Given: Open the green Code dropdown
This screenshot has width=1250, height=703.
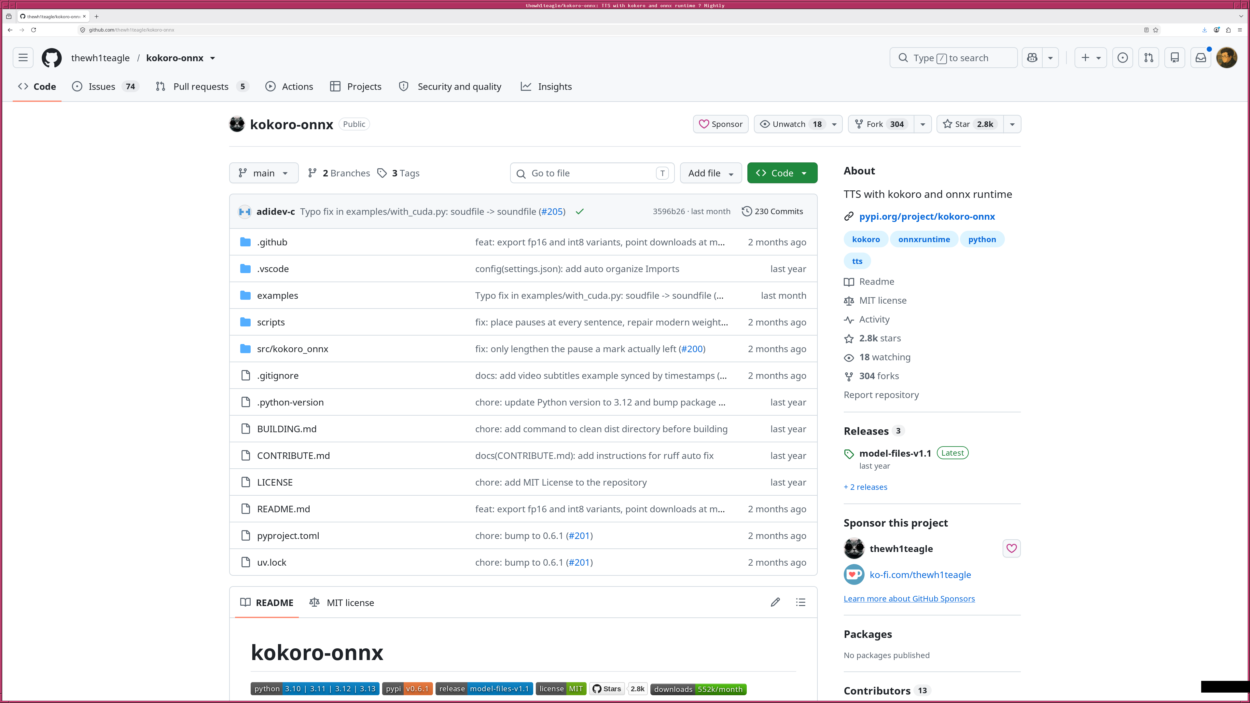Looking at the screenshot, I should click(x=782, y=173).
